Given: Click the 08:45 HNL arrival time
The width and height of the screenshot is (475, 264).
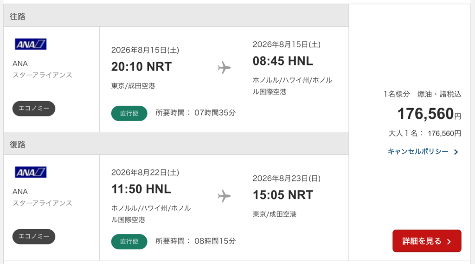Looking at the screenshot, I should [x=283, y=61].
